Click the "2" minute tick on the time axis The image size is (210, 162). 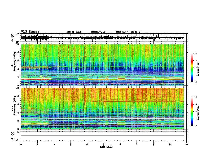[x=54, y=145]
